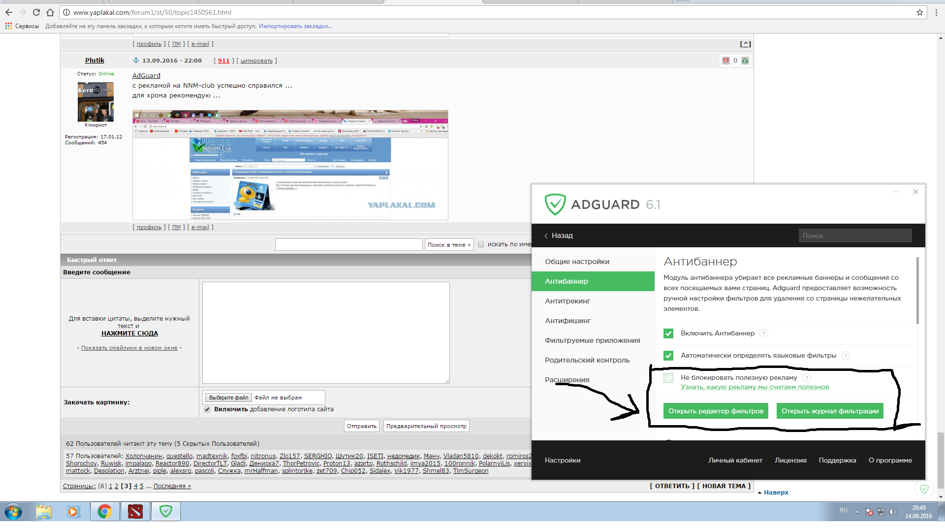
Task: Click the site info icon in address bar
Action: (66, 12)
